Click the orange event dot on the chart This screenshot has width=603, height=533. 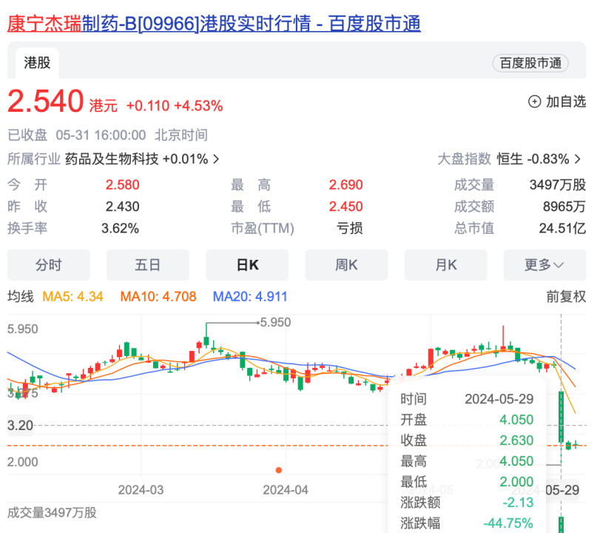[x=279, y=470]
